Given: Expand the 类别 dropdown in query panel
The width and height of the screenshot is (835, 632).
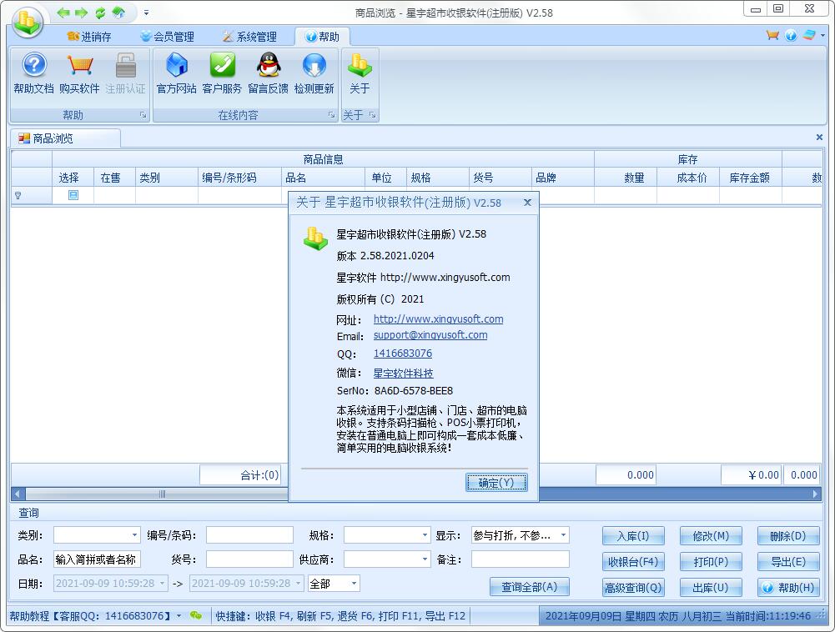Looking at the screenshot, I should [x=134, y=535].
